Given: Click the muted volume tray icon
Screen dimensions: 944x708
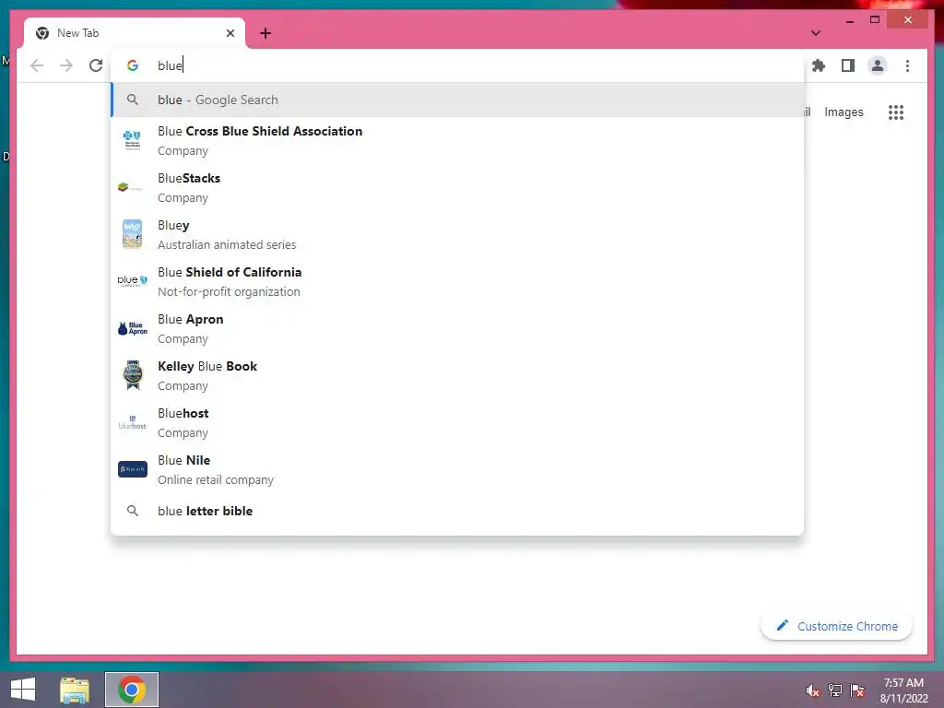Looking at the screenshot, I should [812, 690].
